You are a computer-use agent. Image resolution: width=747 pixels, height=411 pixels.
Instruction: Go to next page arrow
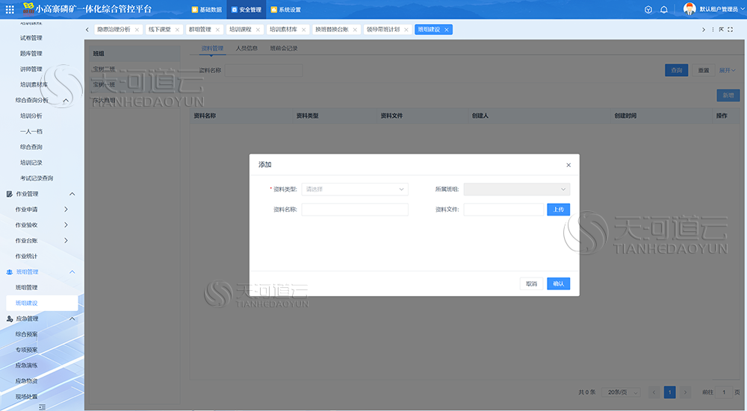tap(685, 392)
